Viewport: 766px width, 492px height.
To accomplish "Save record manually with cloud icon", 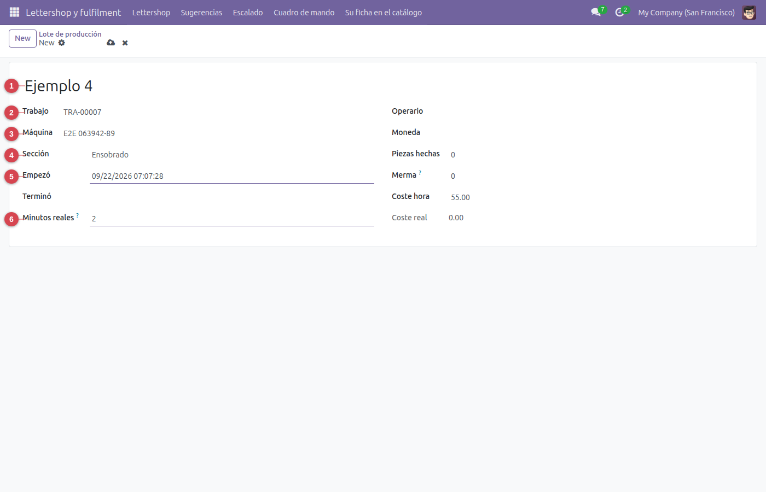I will (x=111, y=43).
